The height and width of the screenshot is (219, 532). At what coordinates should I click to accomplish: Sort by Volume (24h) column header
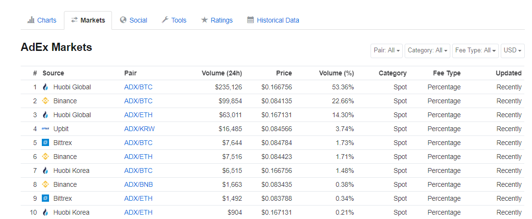(x=222, y=73)
